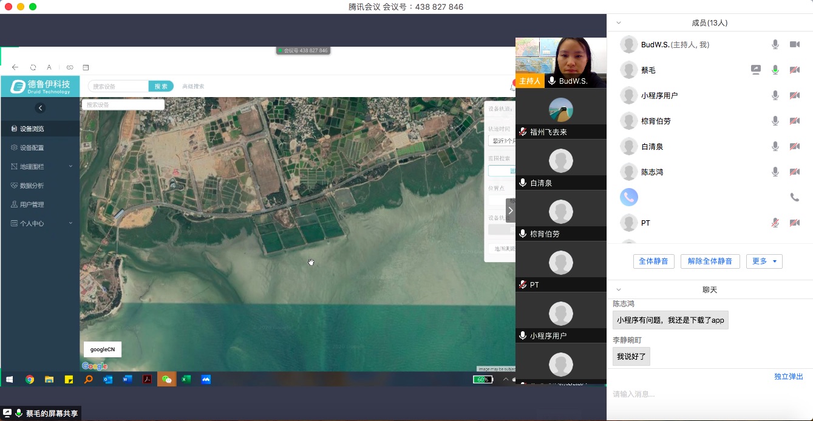Unmute PT's microphone in member list
The height and width of the screenshot is (421, 813).
tap(775, 223)
